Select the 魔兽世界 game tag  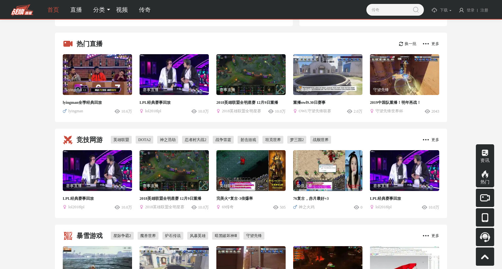(148, 236)
